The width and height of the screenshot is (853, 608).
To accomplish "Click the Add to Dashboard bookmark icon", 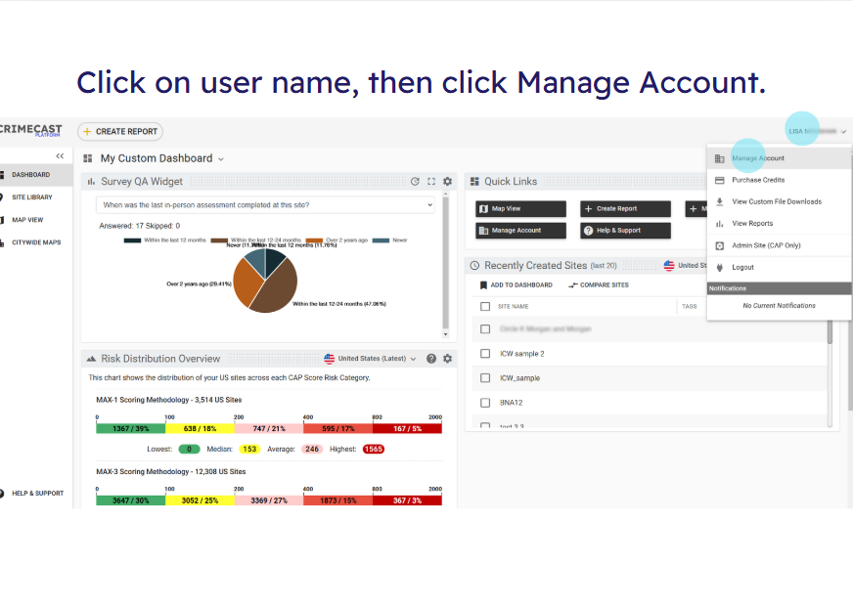I will click(x=483, y=285).
